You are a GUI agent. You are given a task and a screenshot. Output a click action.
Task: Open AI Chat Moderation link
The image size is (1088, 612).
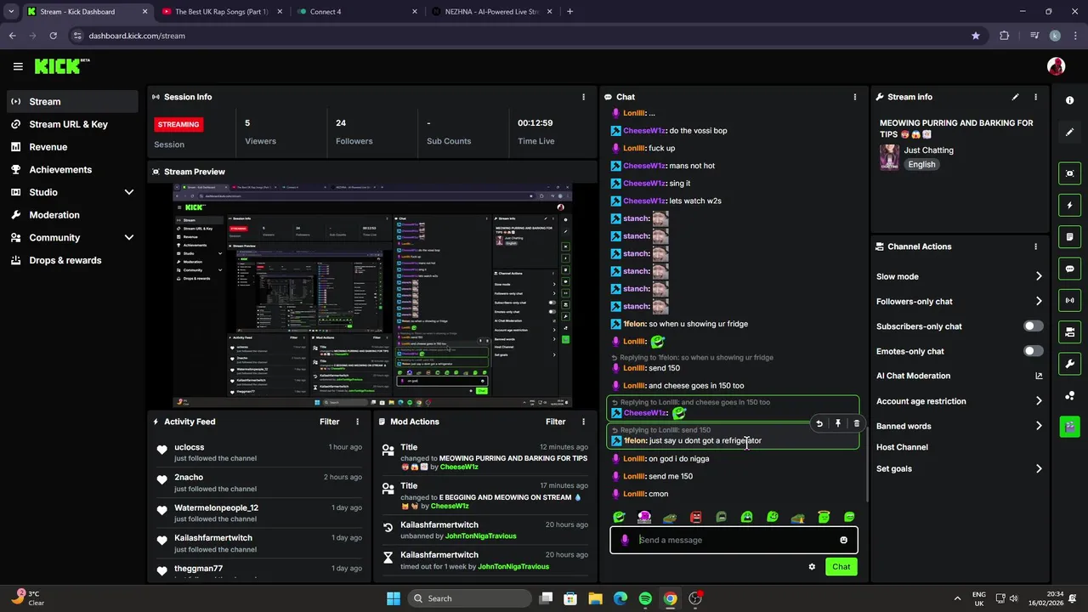(x=960, y=376)
